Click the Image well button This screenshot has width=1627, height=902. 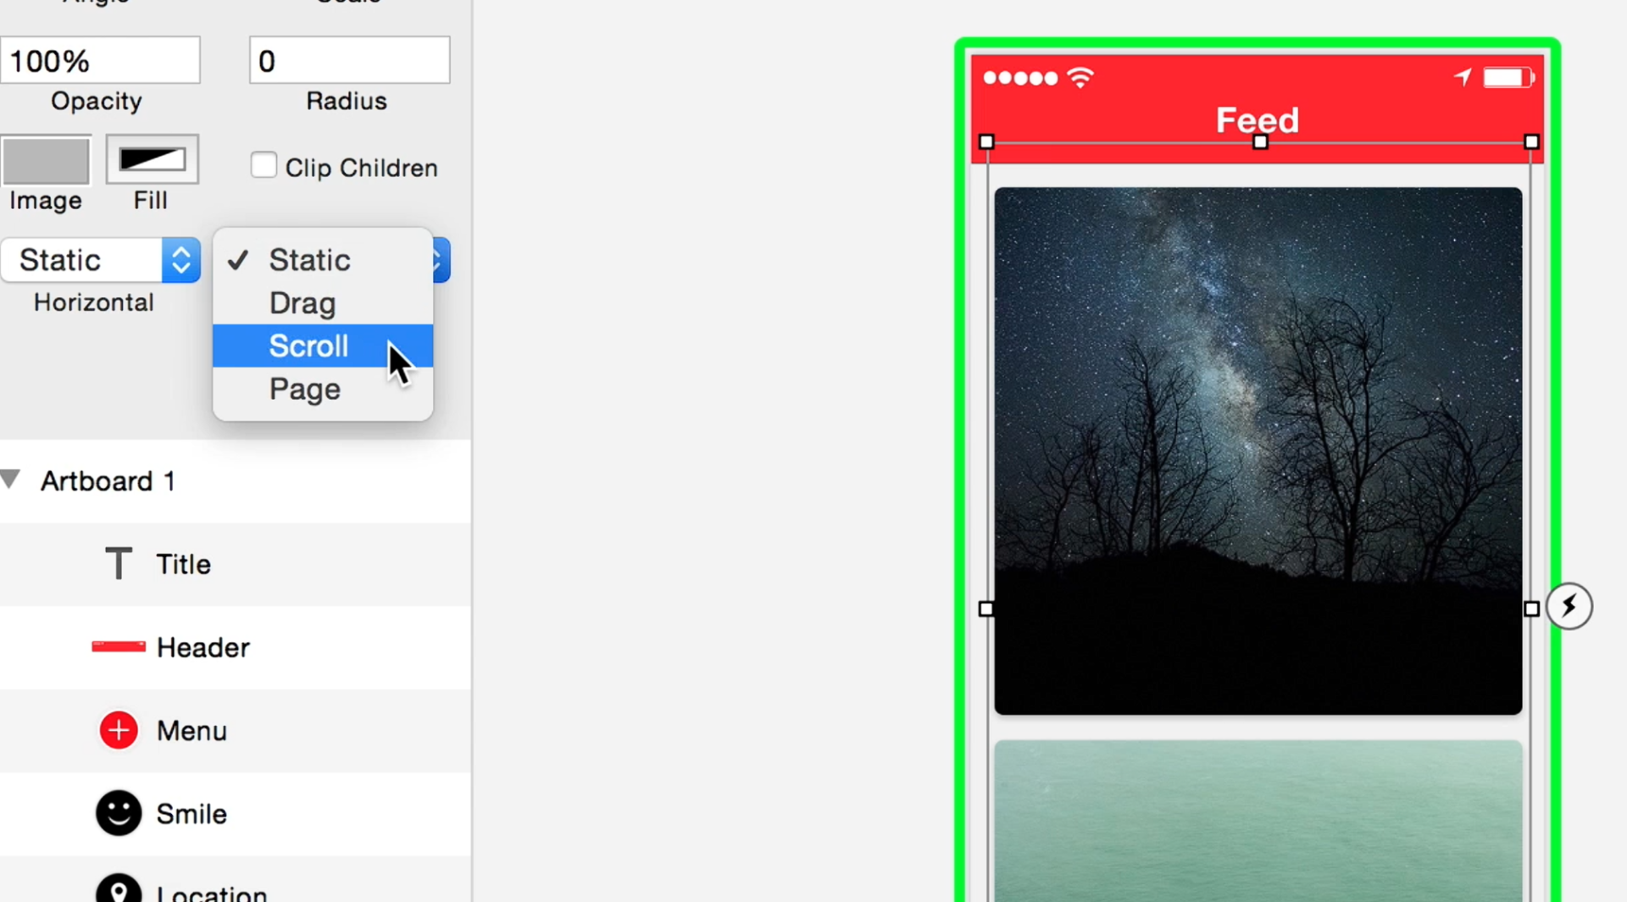point(46,159)
